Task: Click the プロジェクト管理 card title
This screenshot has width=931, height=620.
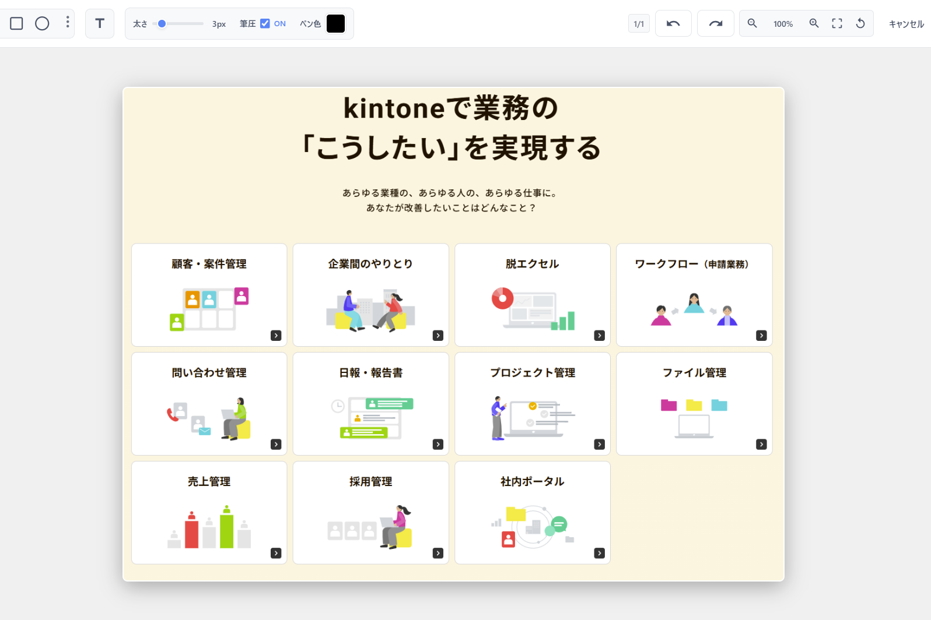Action: [533, 373]
